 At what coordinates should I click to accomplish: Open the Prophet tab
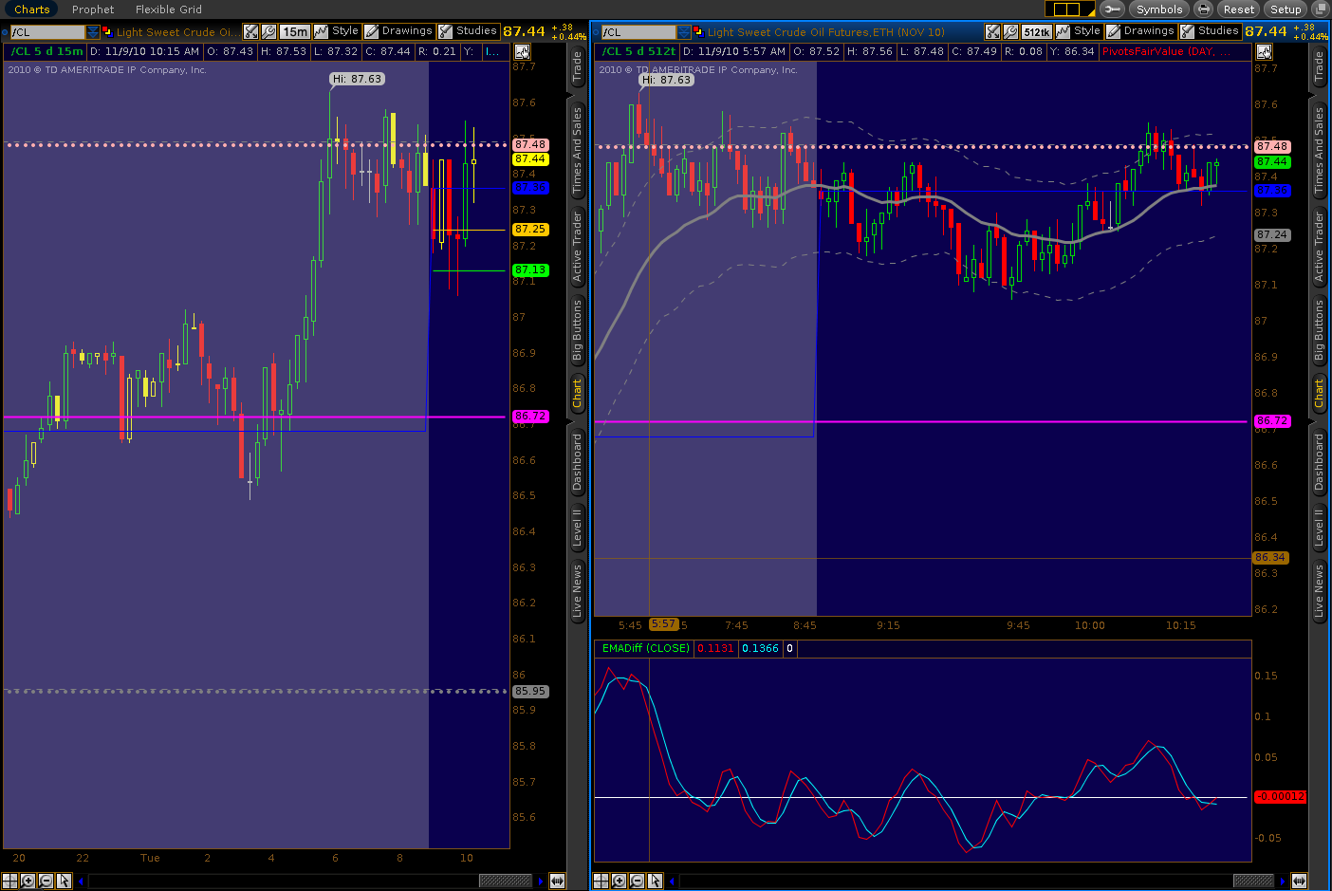(x=93, y=9)
